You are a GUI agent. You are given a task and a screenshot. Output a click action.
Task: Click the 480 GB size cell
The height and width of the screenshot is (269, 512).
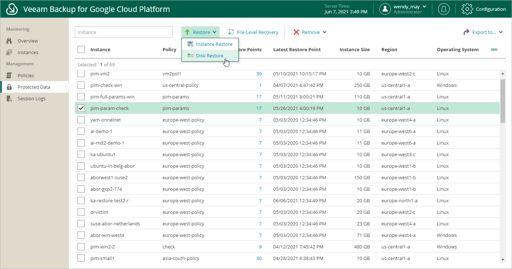click(x=361, y=247)
